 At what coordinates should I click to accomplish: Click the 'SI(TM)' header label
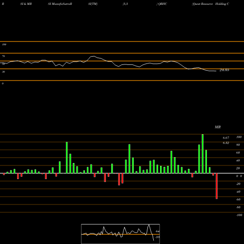click(93, 4)
